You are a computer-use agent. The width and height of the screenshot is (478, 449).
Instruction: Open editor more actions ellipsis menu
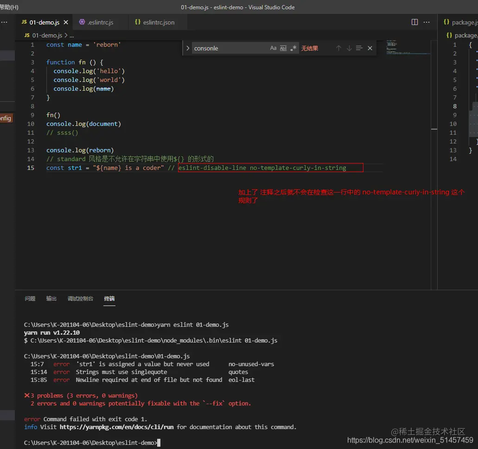[x=427, y=22]
